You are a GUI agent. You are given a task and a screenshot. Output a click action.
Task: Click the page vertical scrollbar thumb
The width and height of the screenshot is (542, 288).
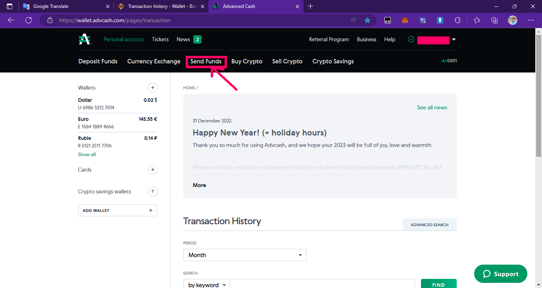(x=538, y=95)
